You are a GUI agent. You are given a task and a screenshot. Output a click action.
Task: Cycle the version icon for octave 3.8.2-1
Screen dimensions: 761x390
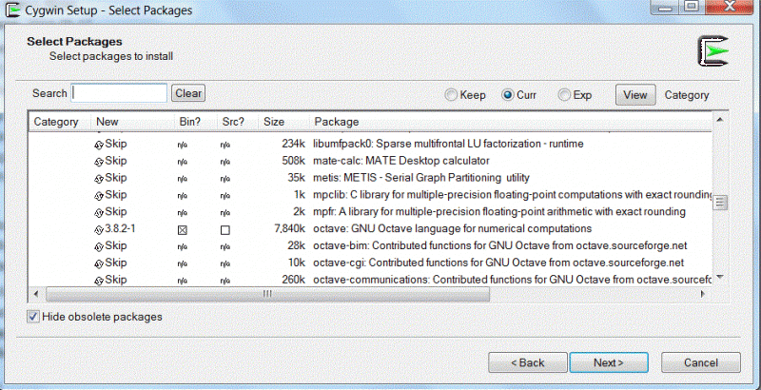tap(99, 229)
